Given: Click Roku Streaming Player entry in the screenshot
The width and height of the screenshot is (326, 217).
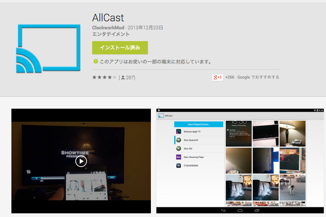Looking at the screenshot, I should (x=194, y=157).
